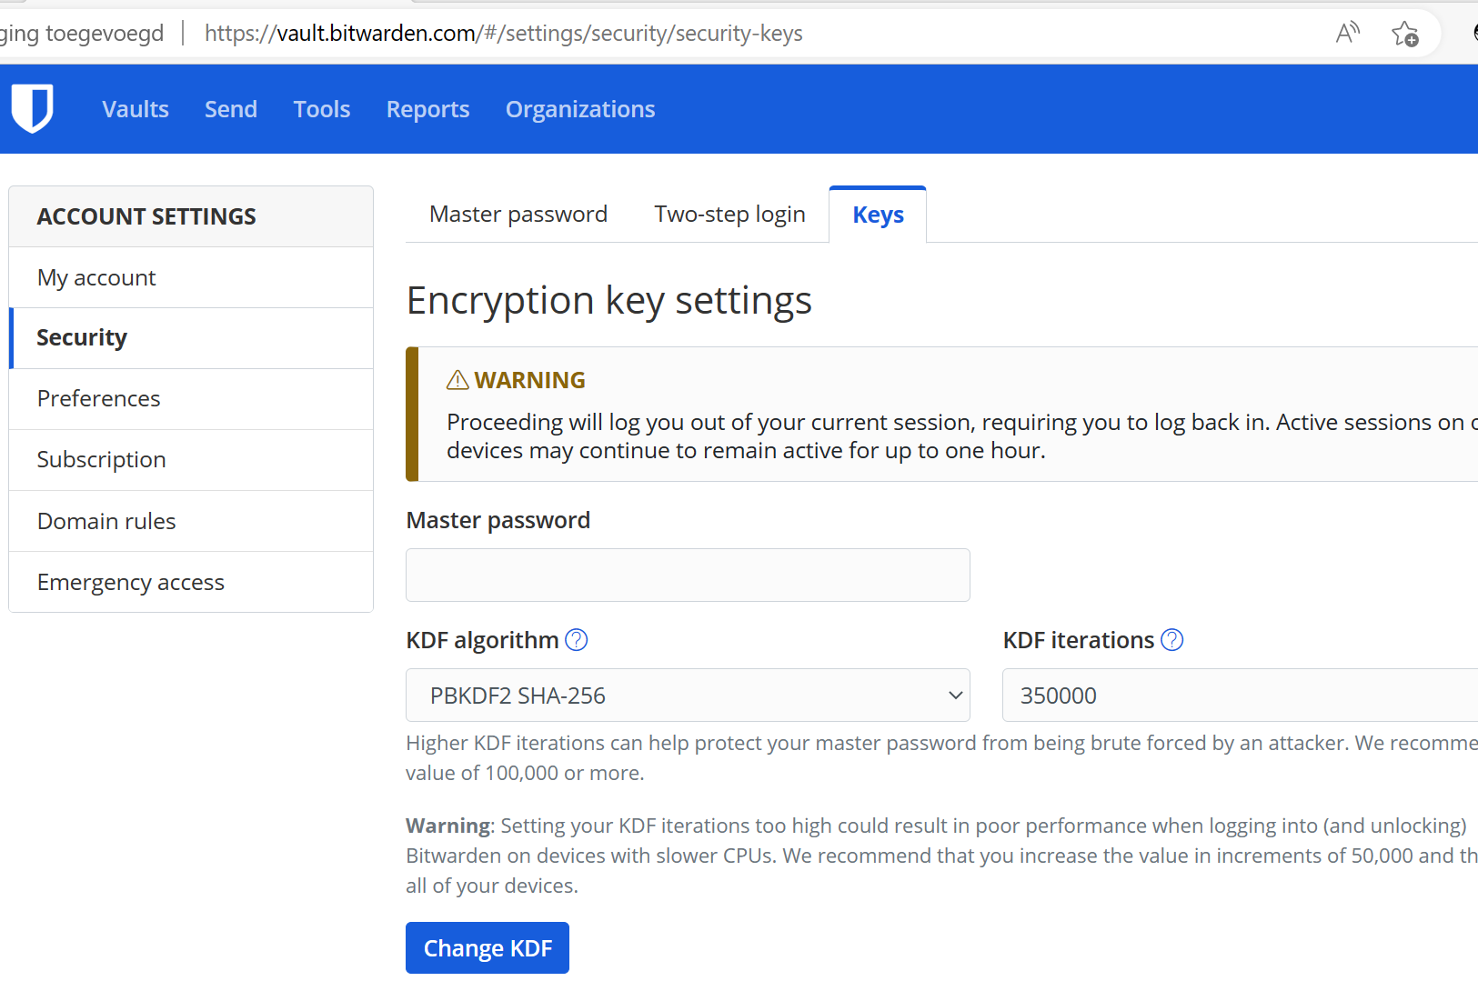
Task: Click the KDF iterations help icon
Action: [x=1172, y=640]
